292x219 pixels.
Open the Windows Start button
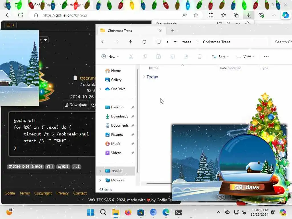tap(90, 212)
